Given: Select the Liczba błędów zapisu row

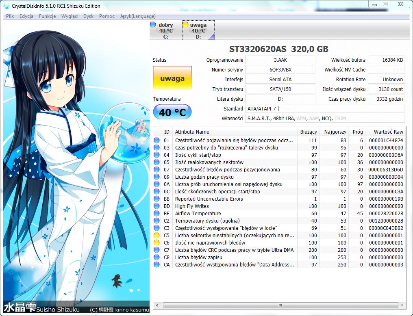Looking at the screenshot, I should 279,258.
